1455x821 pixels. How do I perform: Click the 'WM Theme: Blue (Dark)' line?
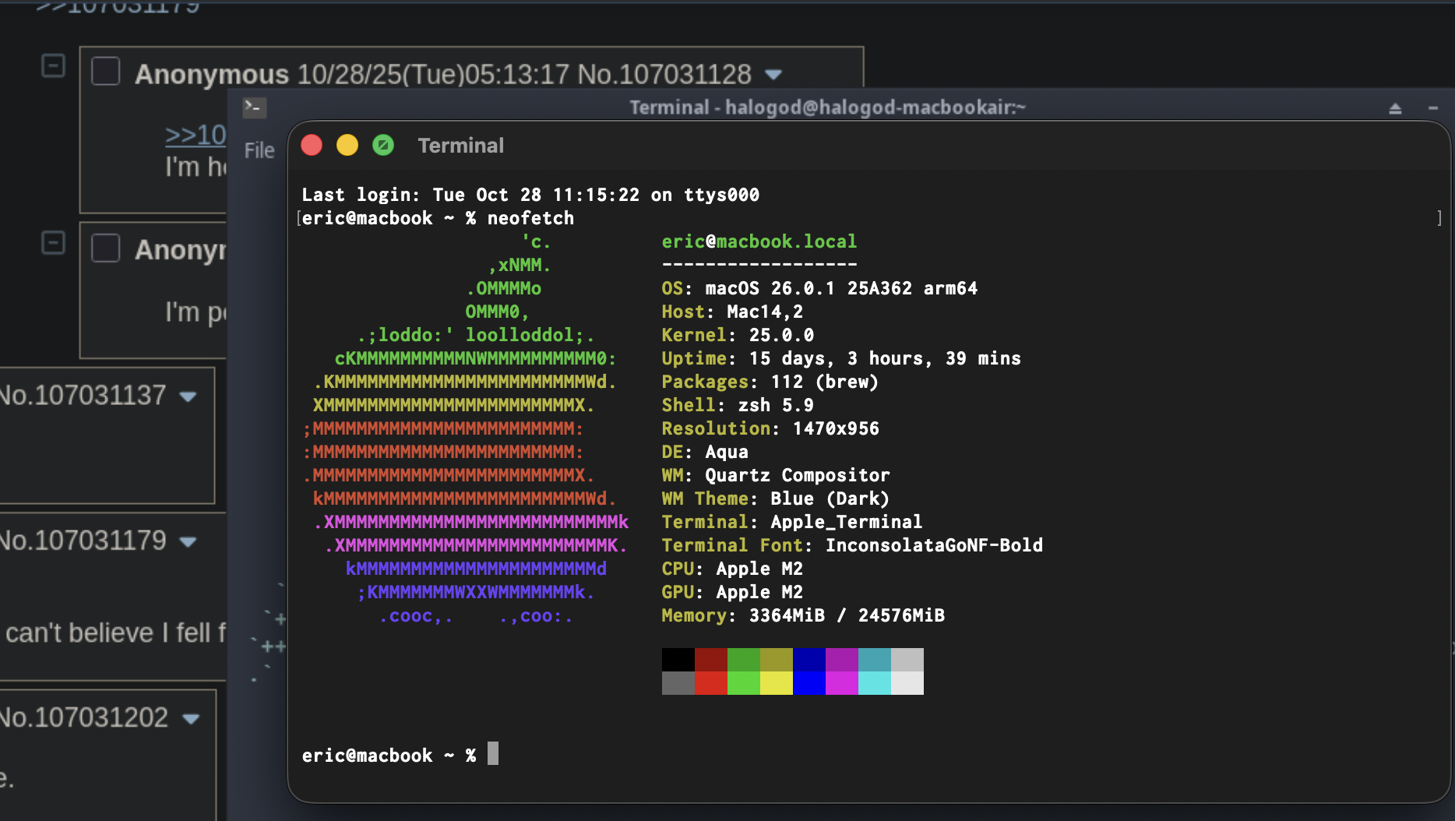click(776, 499)
